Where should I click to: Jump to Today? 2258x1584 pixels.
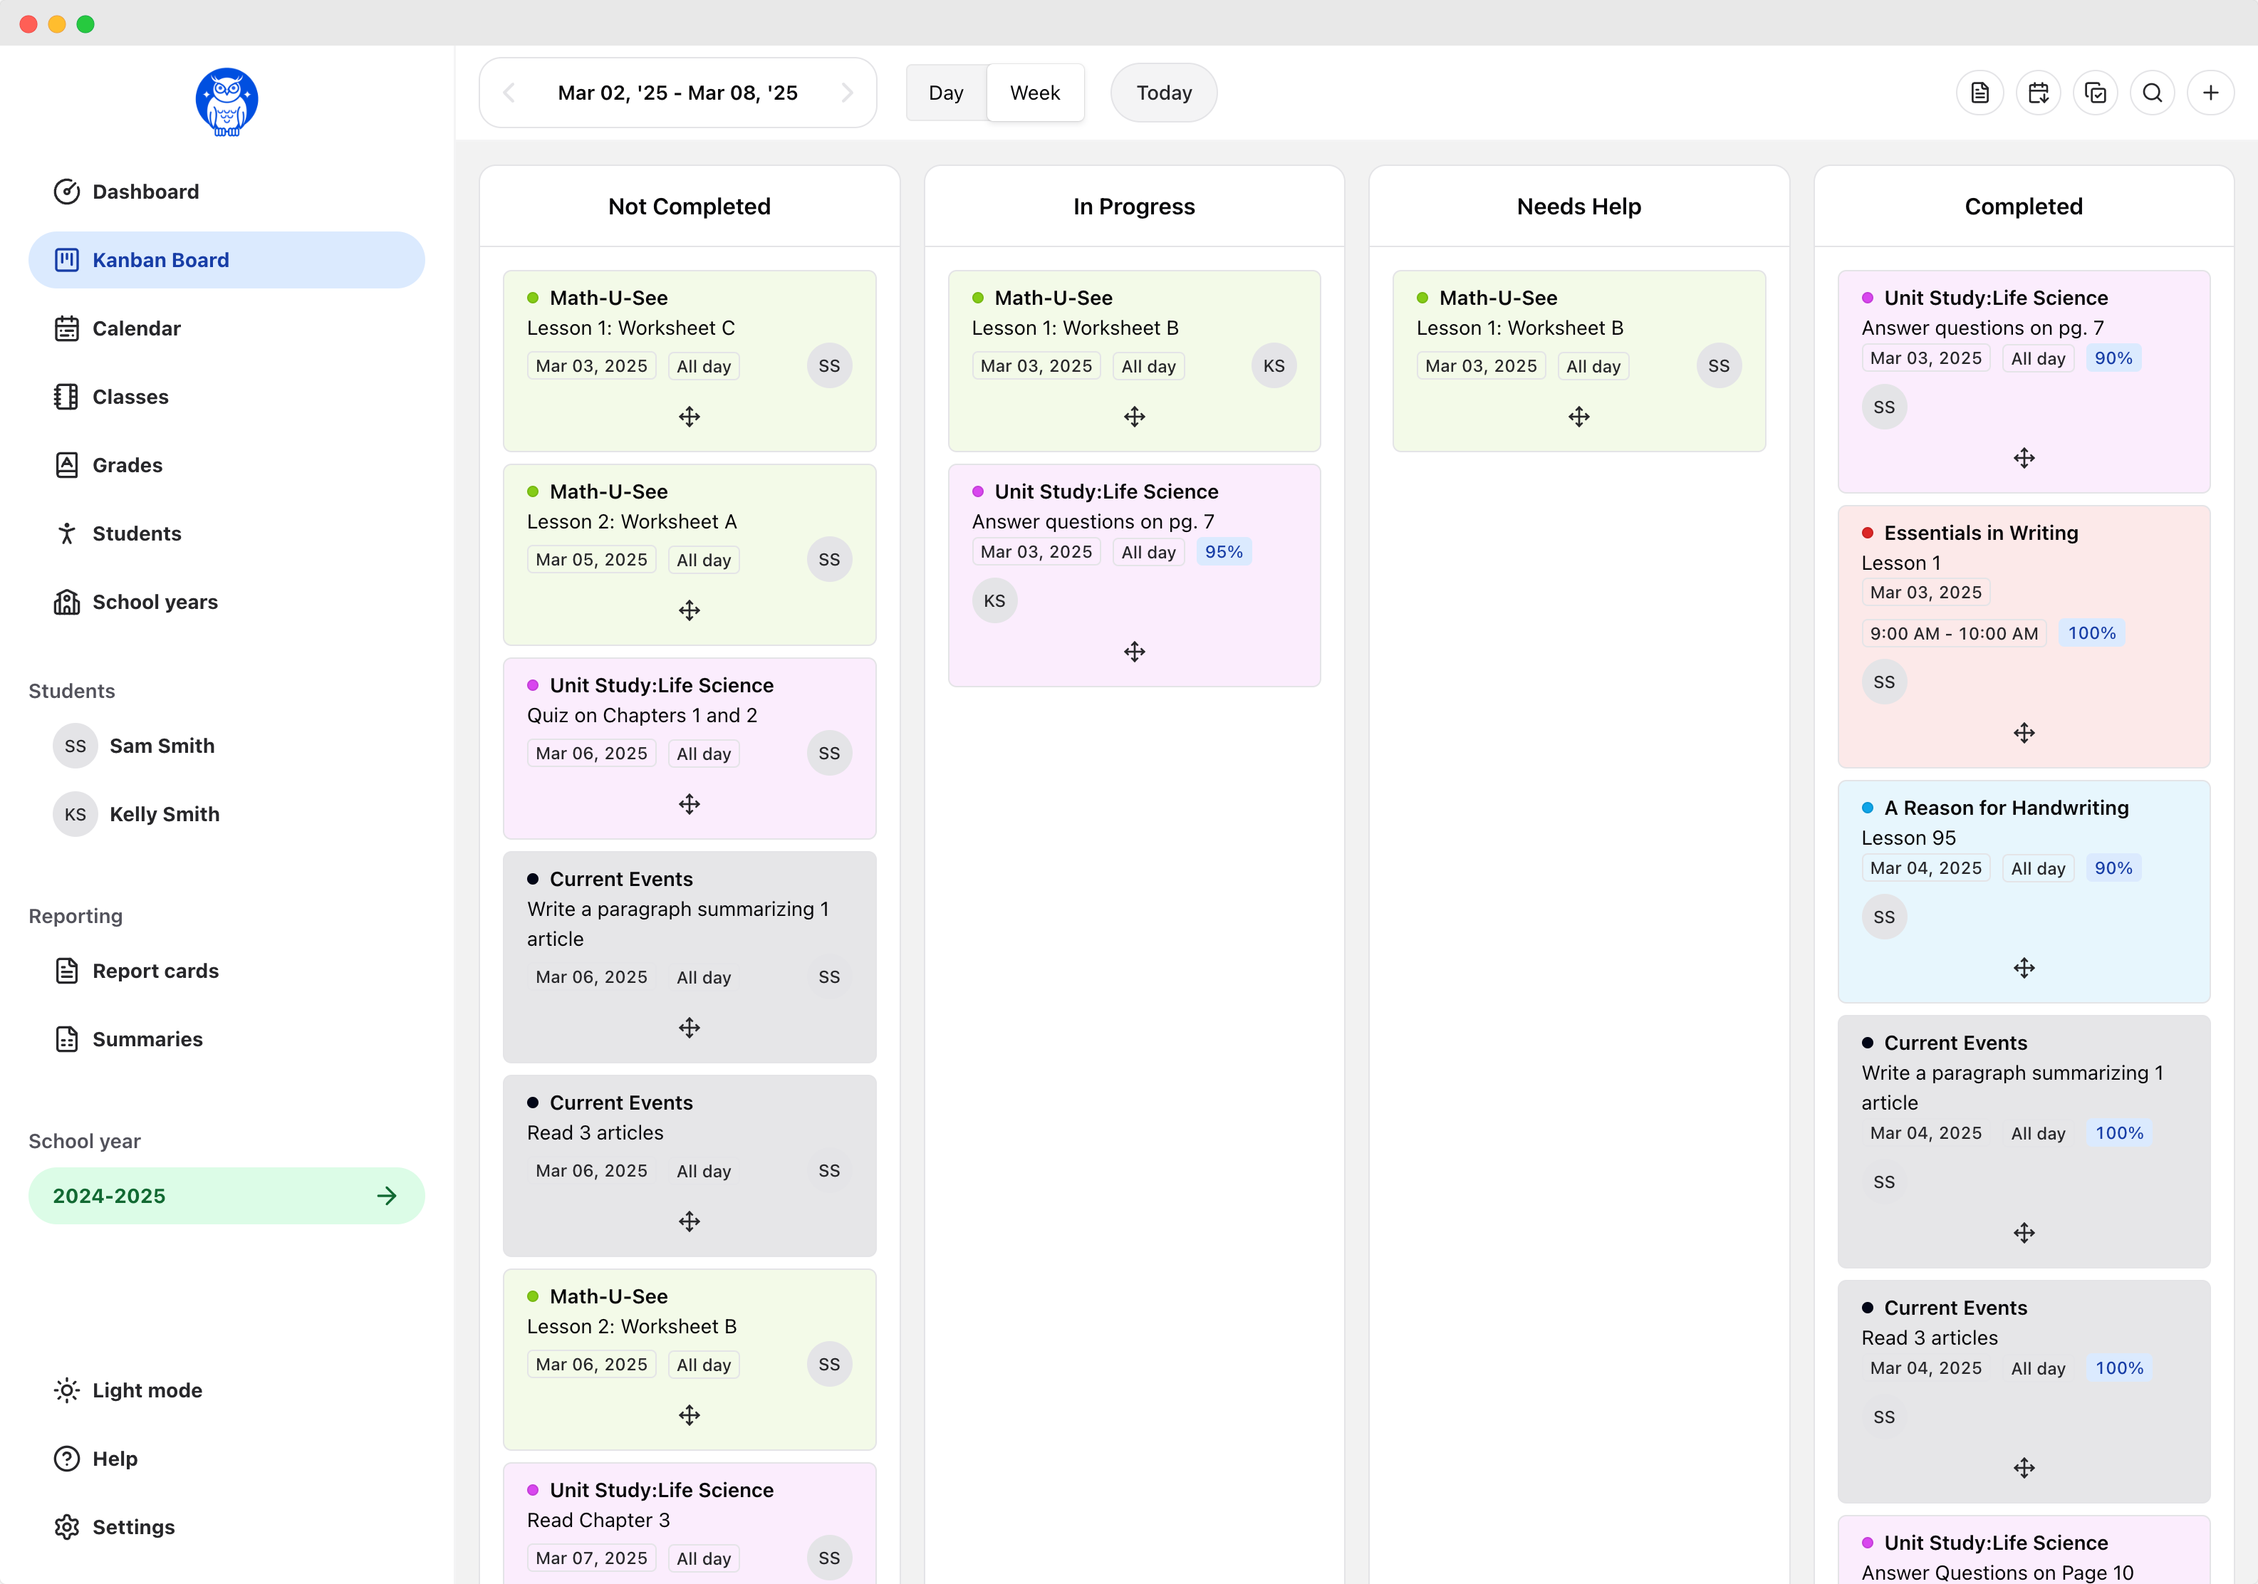coord(1163,93)
